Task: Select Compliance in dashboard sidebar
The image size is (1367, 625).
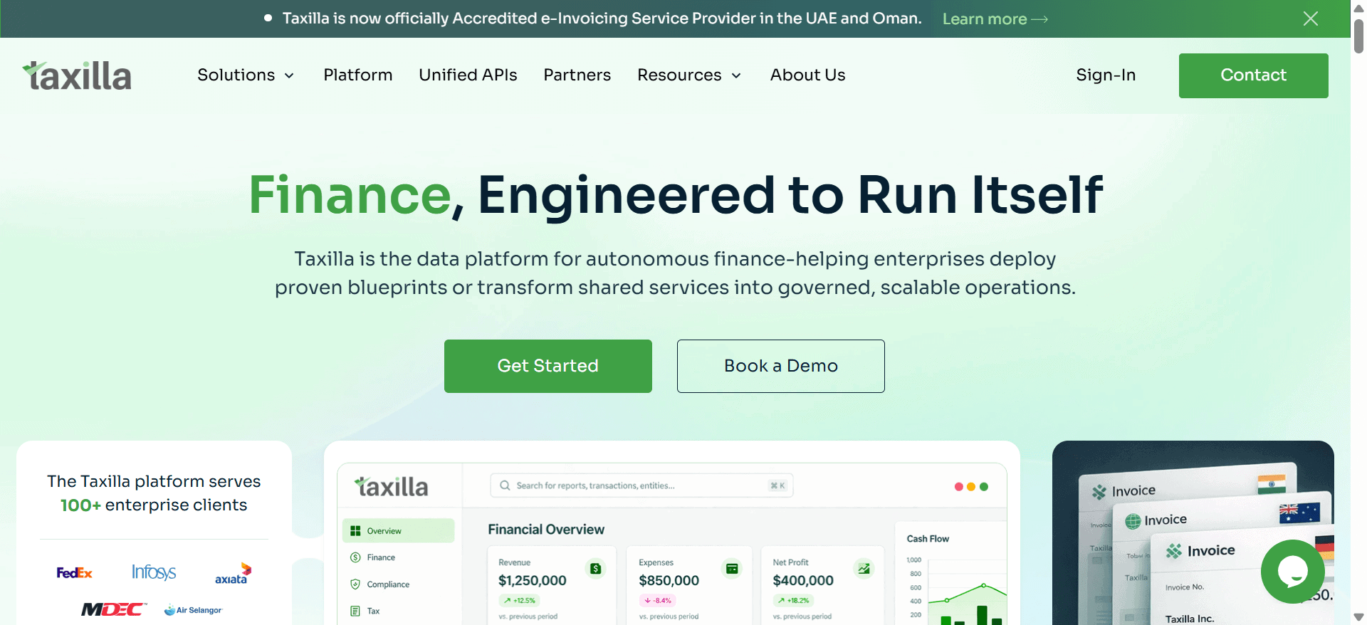Action: click(x=380, y=584)
